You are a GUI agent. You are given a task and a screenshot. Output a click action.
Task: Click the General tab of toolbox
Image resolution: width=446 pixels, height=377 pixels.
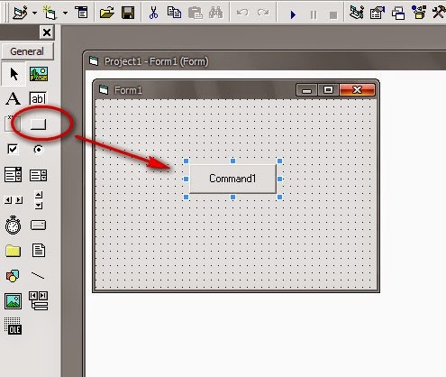coord(27,51)
